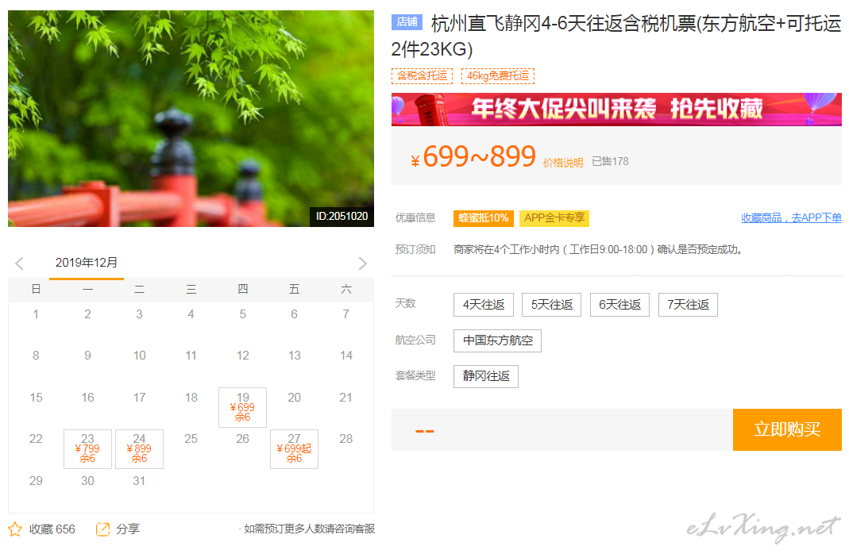Choose the 5天往返 option
Screen dimensions: 849x554
(552, 305)
